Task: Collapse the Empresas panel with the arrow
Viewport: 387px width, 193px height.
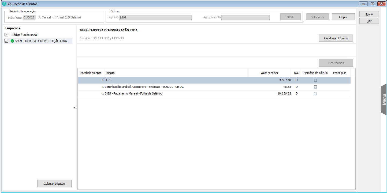Action: pos(75,108)
